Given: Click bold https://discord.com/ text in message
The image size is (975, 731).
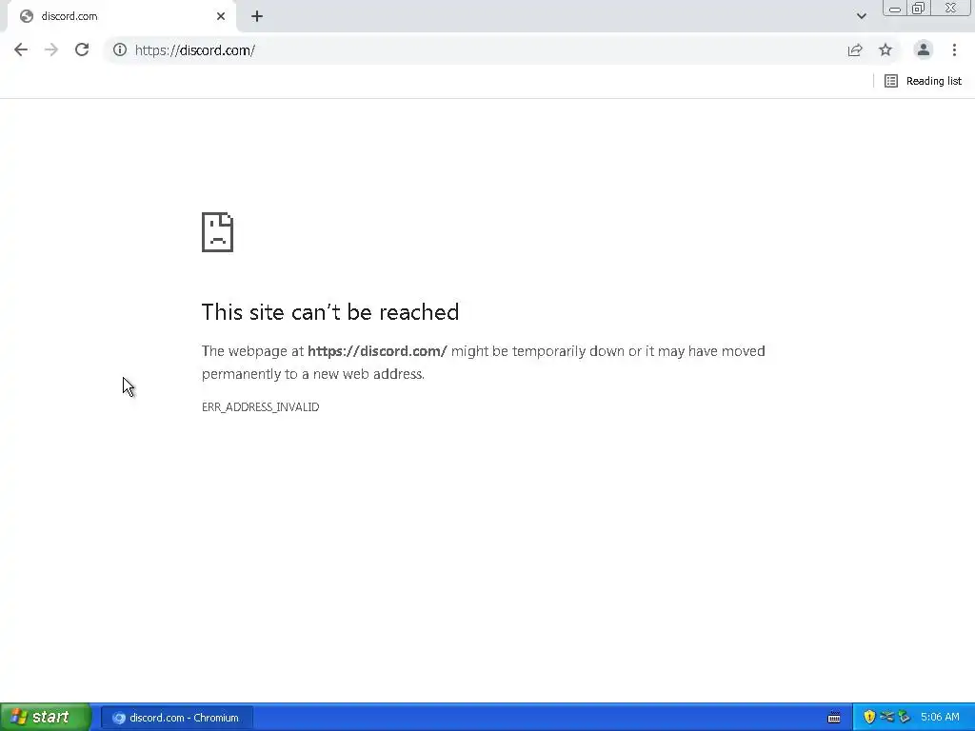Looking at the screenshot, I should point(377,350).
